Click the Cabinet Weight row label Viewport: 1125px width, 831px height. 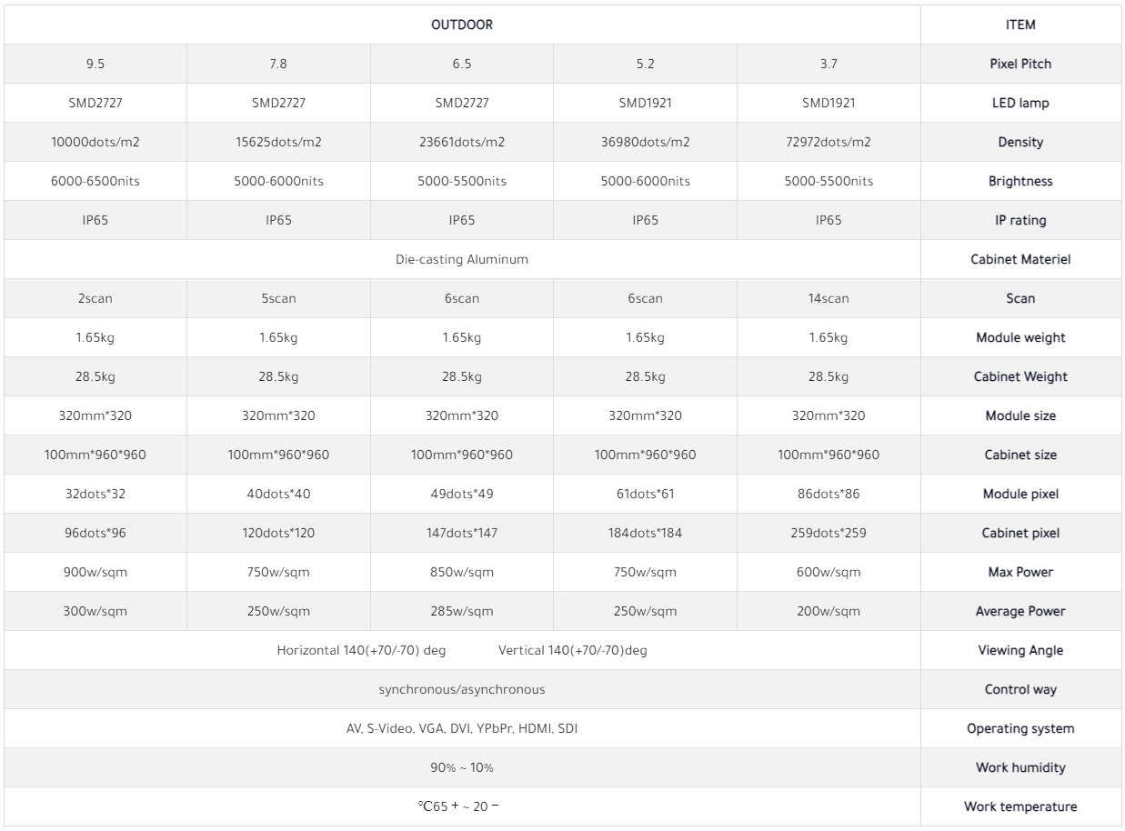(1020, 377)
